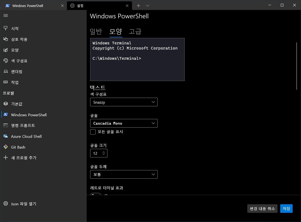The image size is (301, 222).
Task: Open the 글꼴 두께 보통 dropdown
Action: [x=124, y=174]
